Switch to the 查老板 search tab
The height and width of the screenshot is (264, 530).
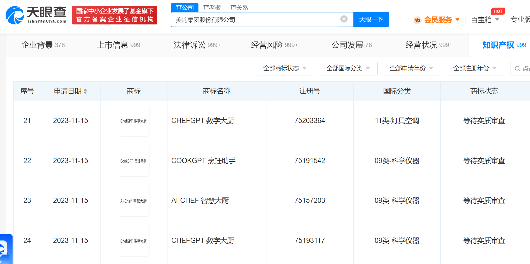tap(212, 8)
